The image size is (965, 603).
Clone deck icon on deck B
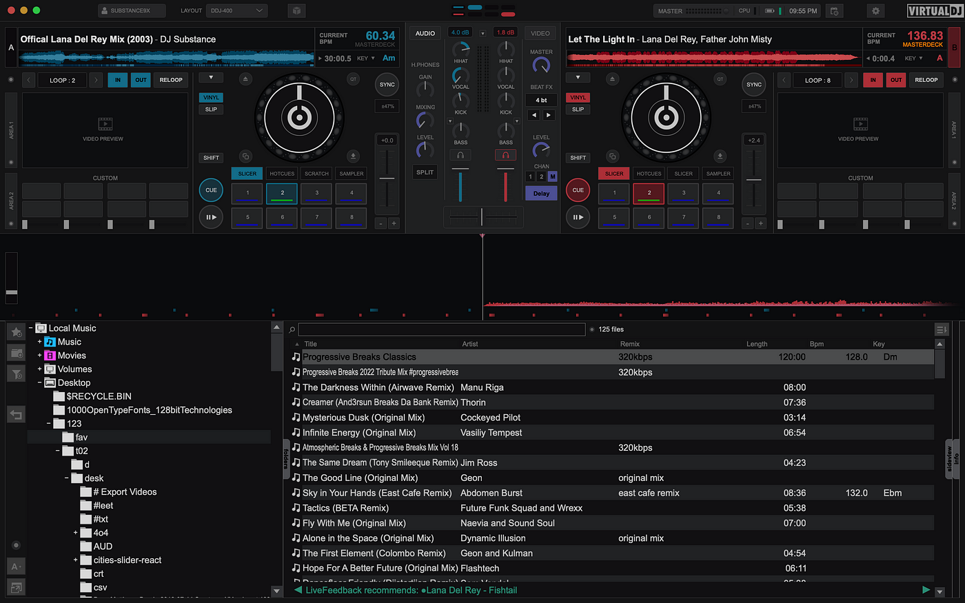pyautogui.click(x=612, y=156)
